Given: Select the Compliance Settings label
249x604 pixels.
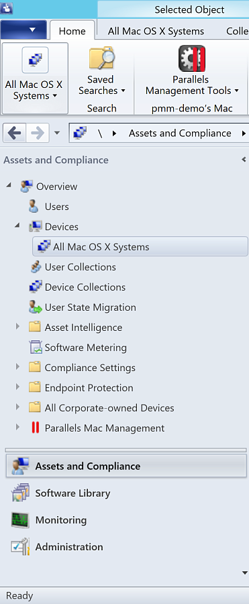Looking at the screenshot, I should point(90,368).
